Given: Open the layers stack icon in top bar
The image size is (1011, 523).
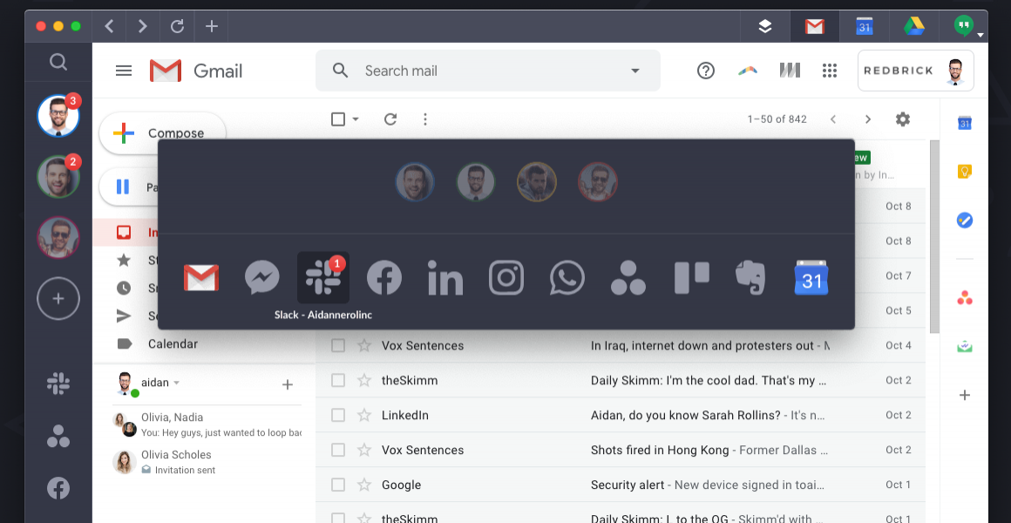Looking at the screenshot, I should 764,26.
